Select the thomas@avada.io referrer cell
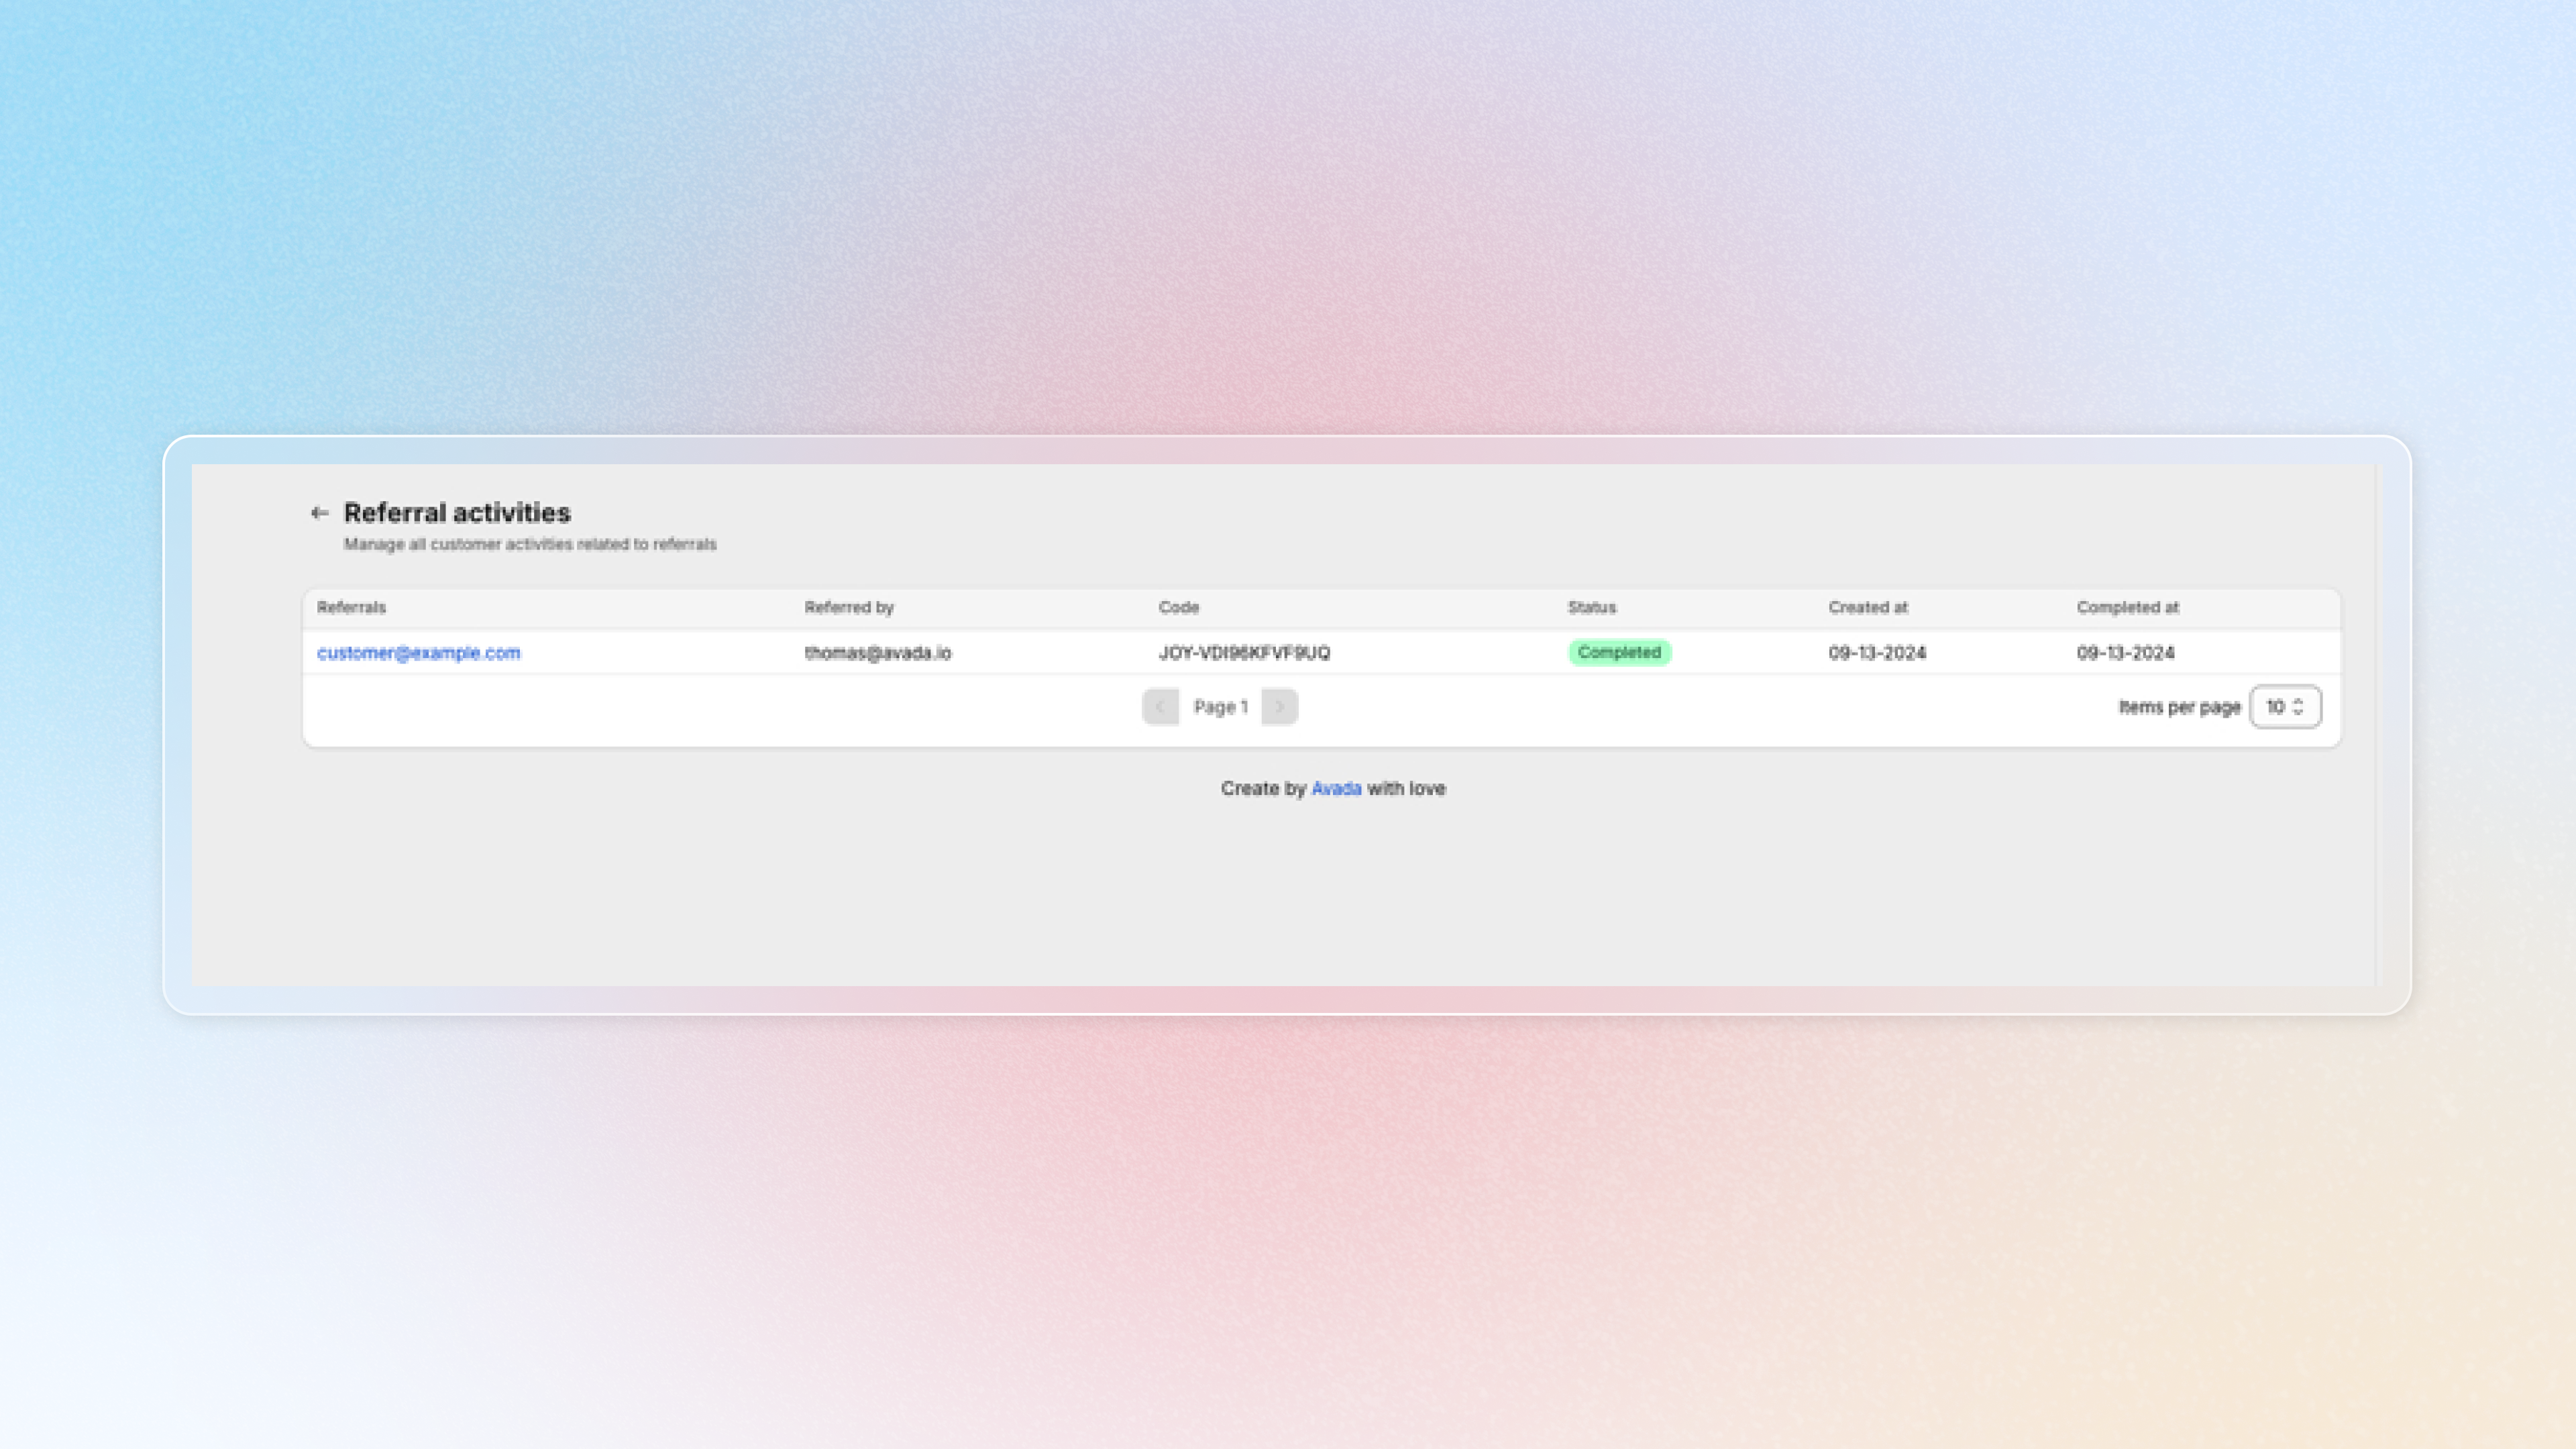 [x=877, y=653]
